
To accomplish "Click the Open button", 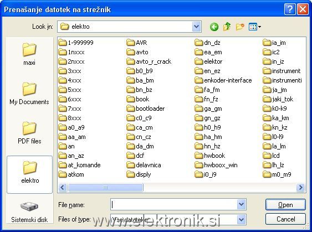I will [x=285, y=205].
